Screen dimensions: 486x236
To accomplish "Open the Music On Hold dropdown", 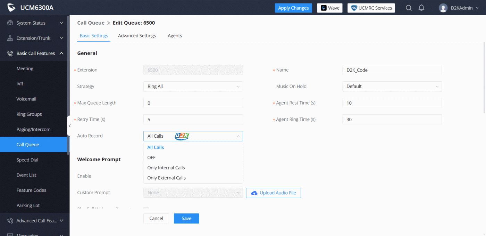I will pos(392,87).
